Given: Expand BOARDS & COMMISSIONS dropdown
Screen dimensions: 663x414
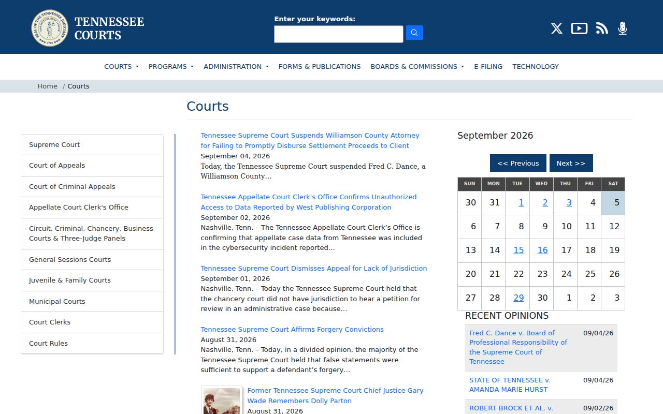Looking at the screenshot, I should (x=417, y=66).
